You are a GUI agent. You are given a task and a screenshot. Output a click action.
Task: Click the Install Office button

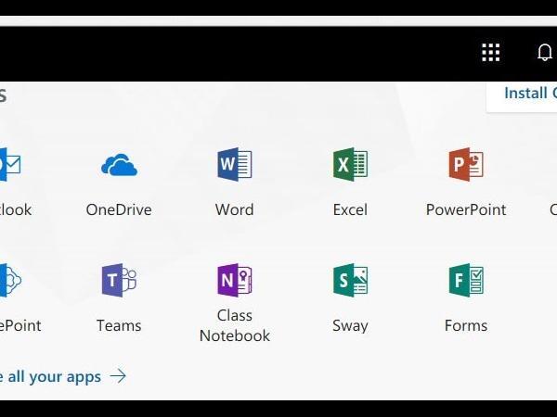[x=522, y=97]
